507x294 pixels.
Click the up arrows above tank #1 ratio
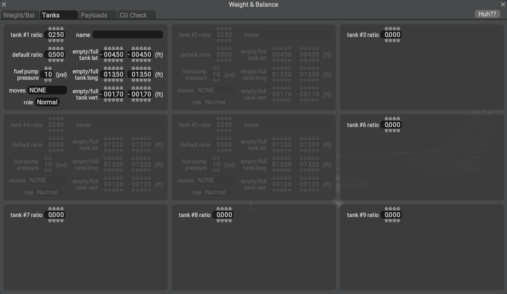(56, 29)
